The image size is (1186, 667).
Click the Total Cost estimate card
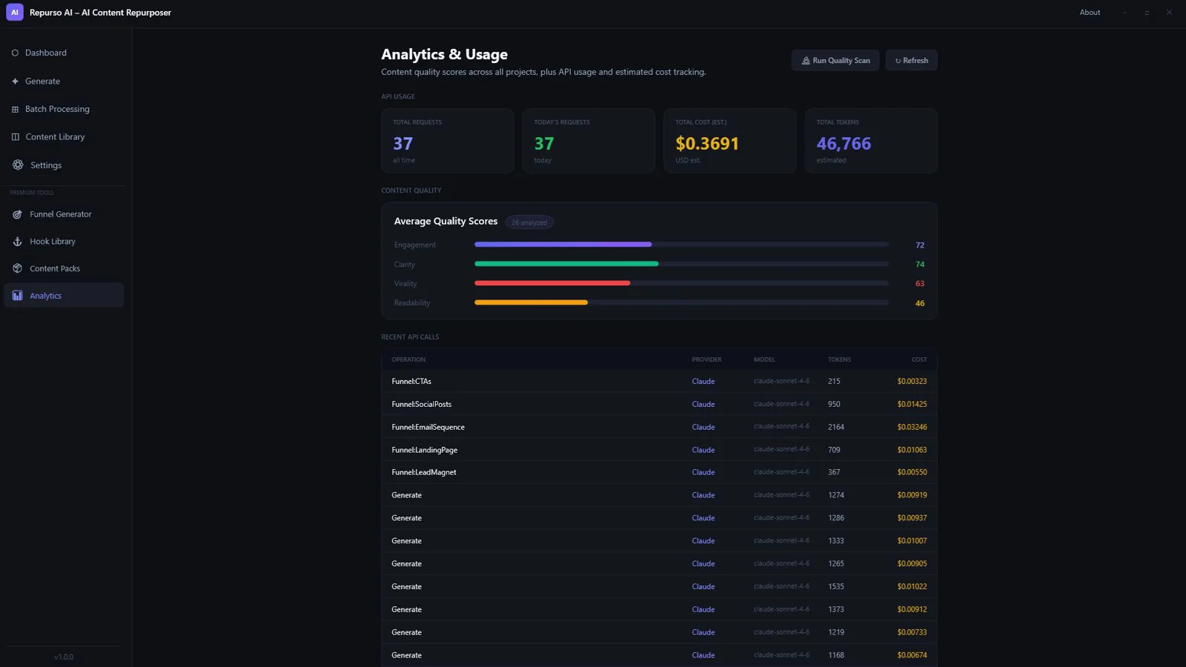click(x=729, y=141)
